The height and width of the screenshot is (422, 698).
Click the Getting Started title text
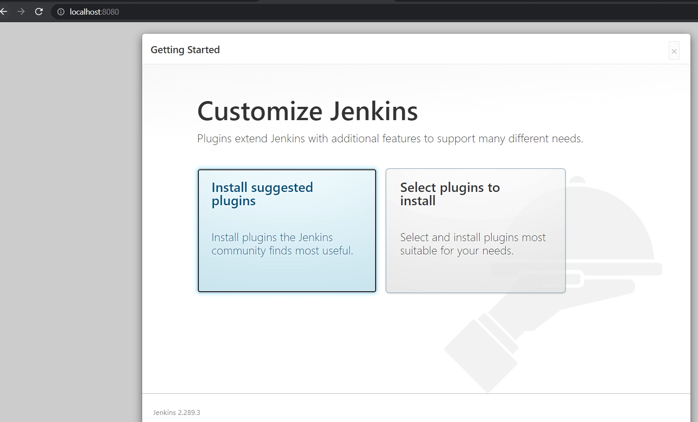185,50
